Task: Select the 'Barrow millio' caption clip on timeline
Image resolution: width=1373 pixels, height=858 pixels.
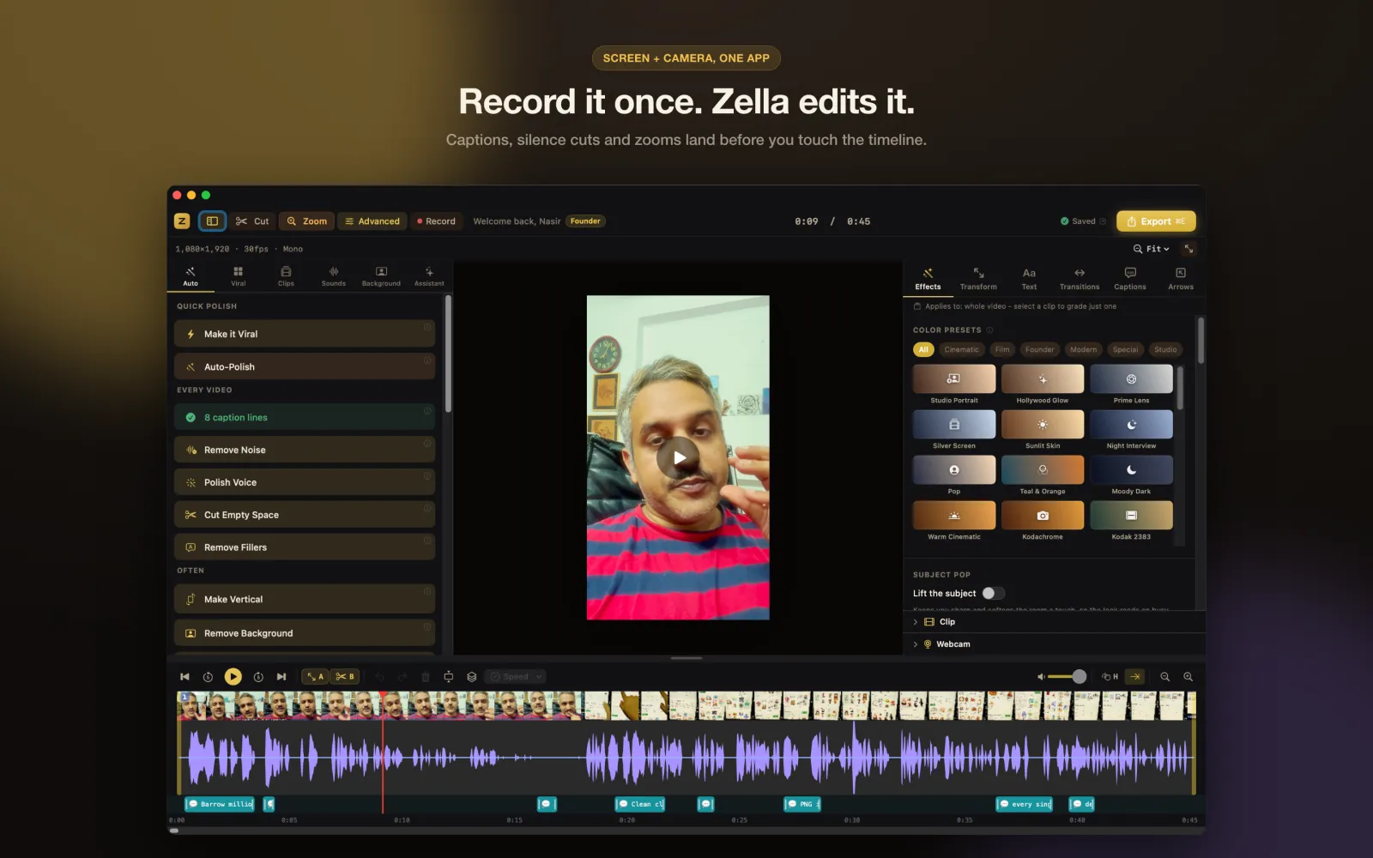Action: click(220, 804)
